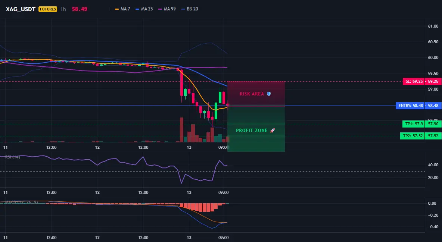The image size is (442, 242).
Task: Click the current price 58.49 in header
Action: pos(80,9)
